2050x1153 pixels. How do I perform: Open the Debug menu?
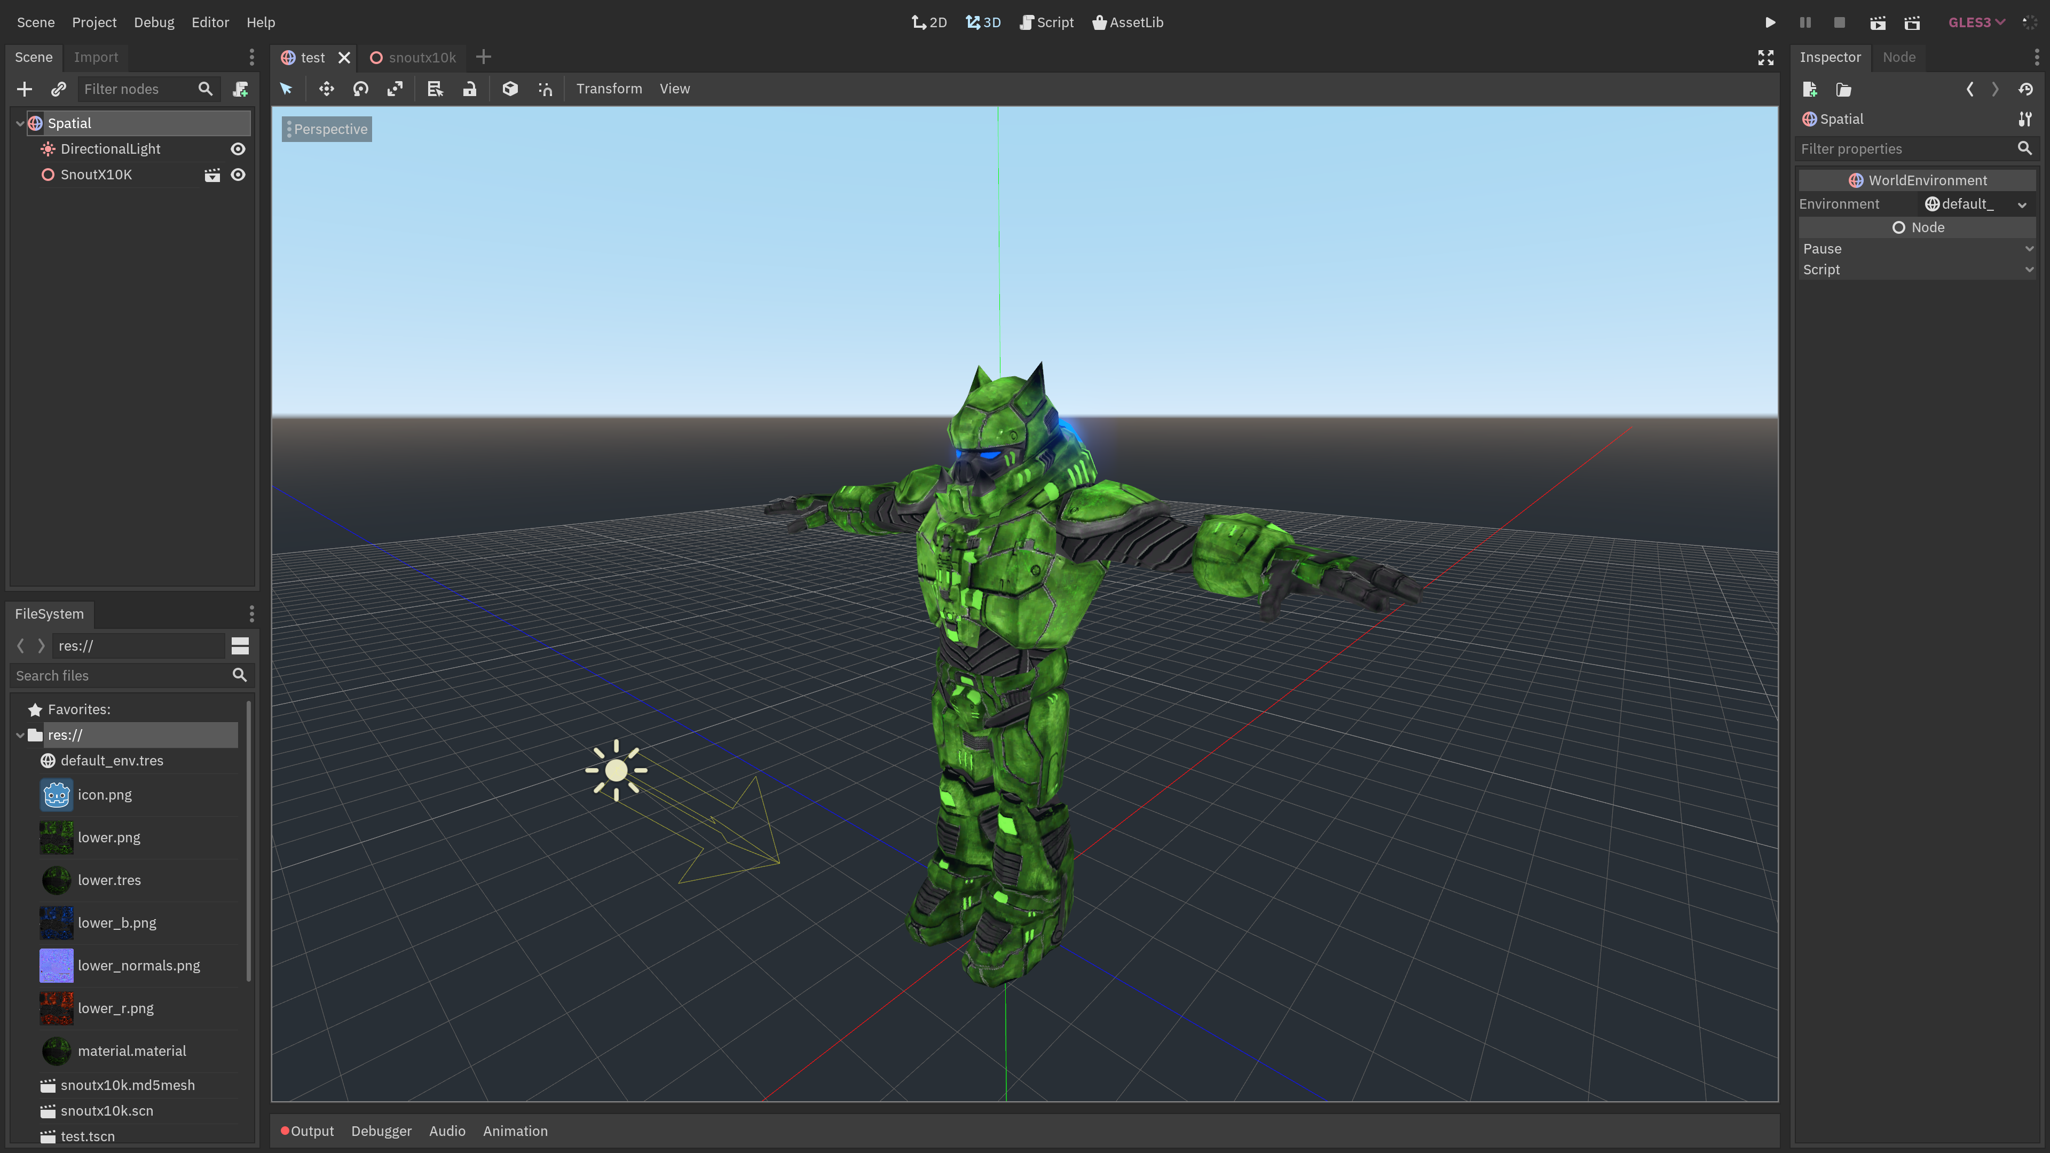pyautogui.click(x=154, y=22)
